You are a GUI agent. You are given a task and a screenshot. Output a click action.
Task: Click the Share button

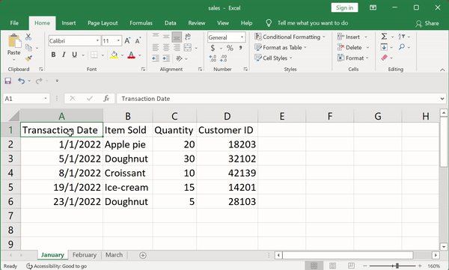pyautogui.click(x=427, y=23)
